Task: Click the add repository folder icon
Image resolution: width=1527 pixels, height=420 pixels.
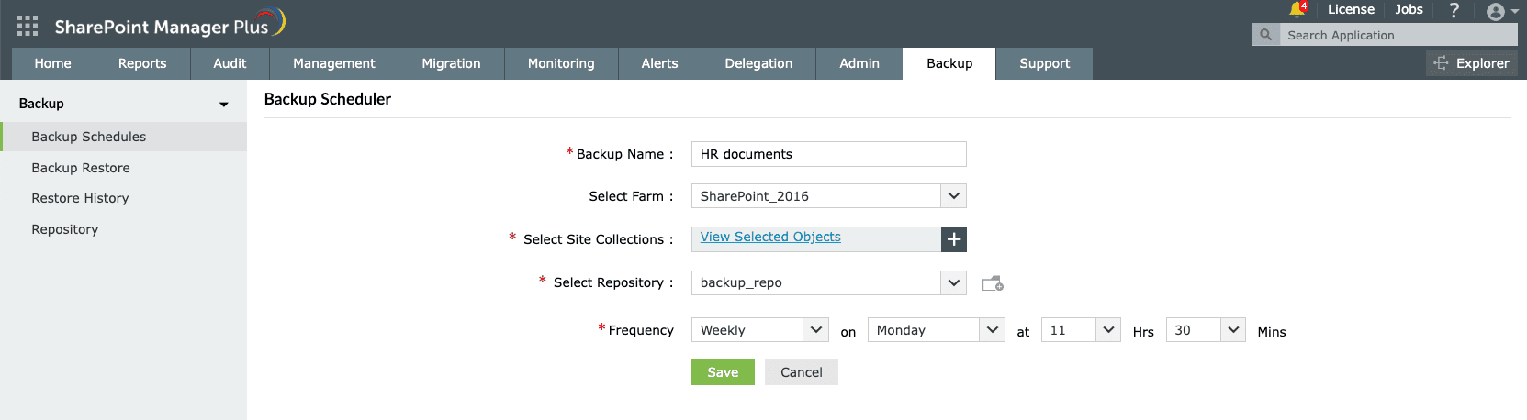Action: click(x=993, y=283)
